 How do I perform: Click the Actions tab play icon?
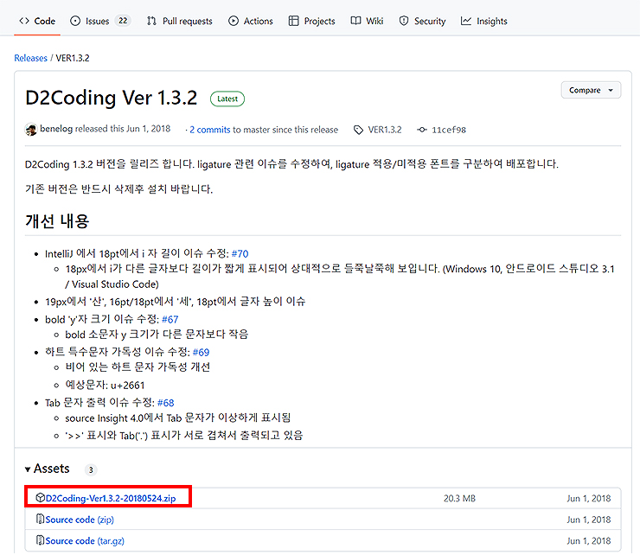(x=234, y=21)
